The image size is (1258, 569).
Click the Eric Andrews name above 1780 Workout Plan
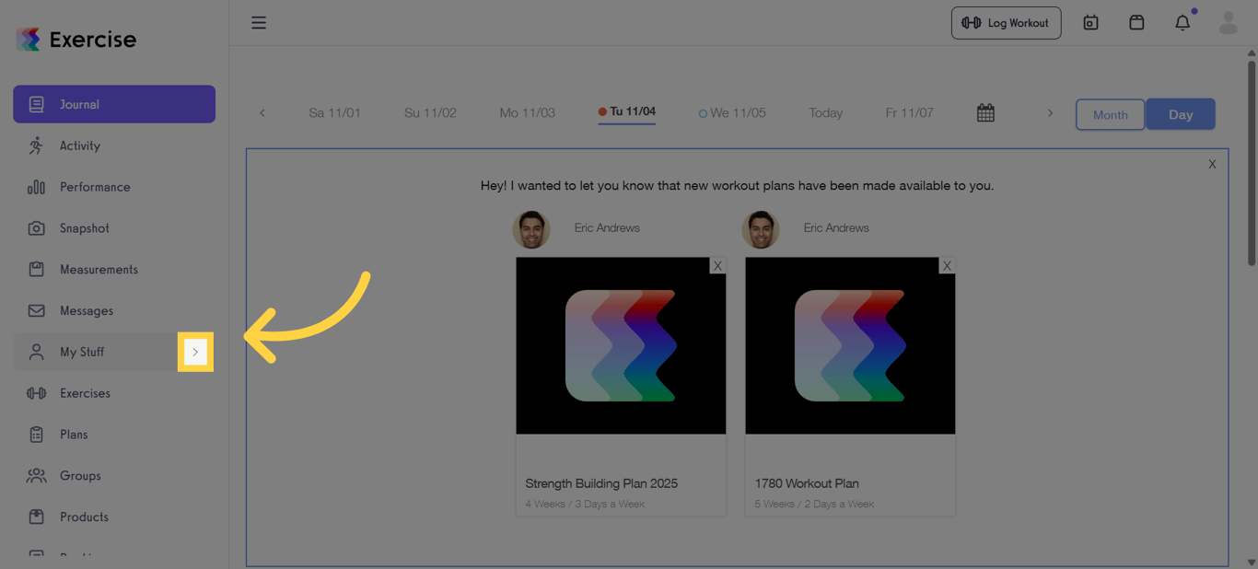(x=836, y=227)
